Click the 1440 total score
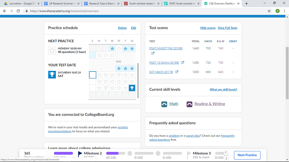The height and width of the screenshot is (162, 289). [x=195, y=48]
